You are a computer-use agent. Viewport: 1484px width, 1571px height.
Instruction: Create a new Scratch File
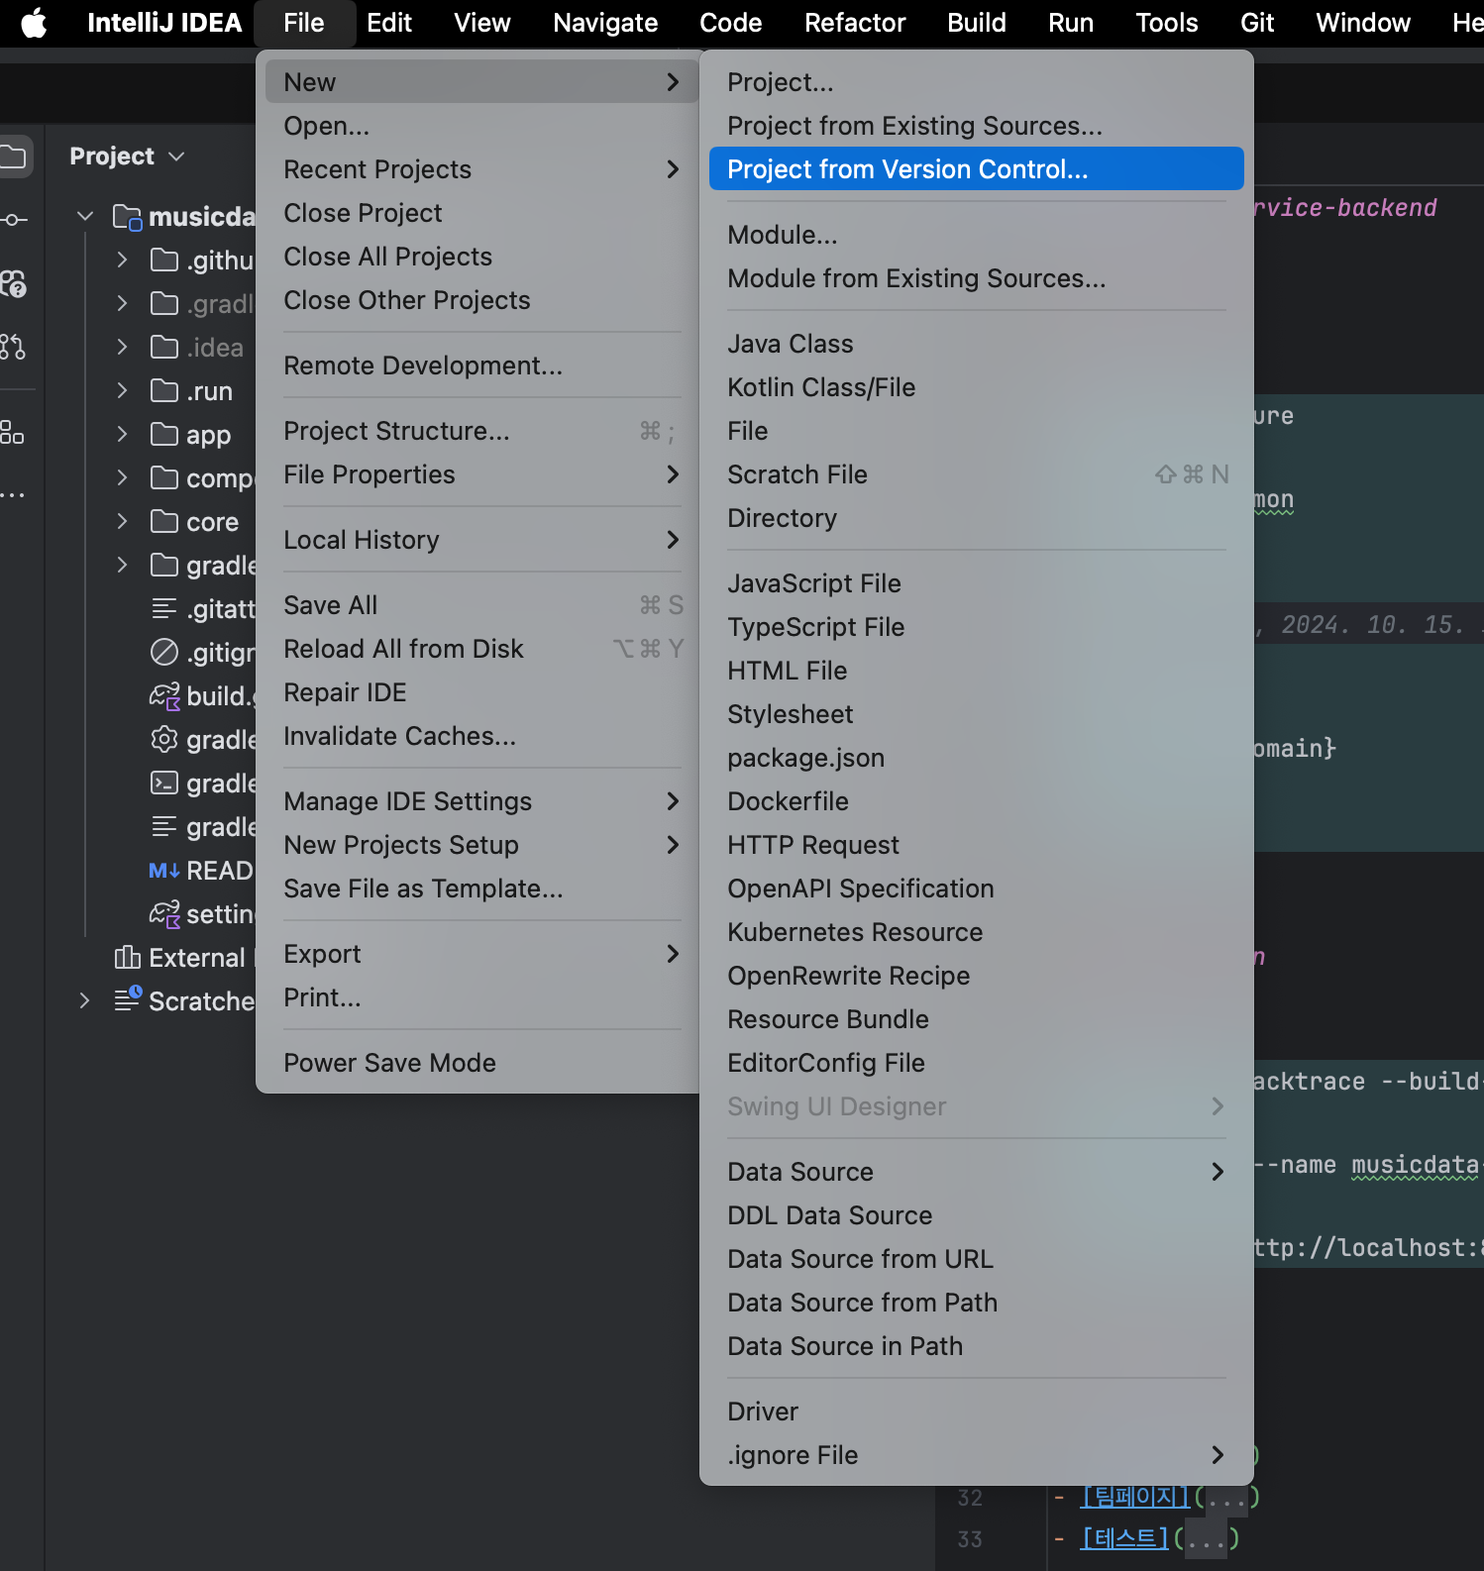click(977, 474)
